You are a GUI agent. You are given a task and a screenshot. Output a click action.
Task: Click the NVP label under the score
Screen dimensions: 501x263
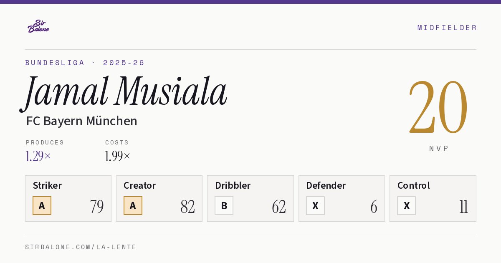(439, 148)
